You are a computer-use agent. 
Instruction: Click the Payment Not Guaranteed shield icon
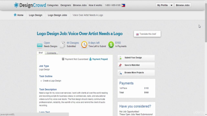(63, 59)
